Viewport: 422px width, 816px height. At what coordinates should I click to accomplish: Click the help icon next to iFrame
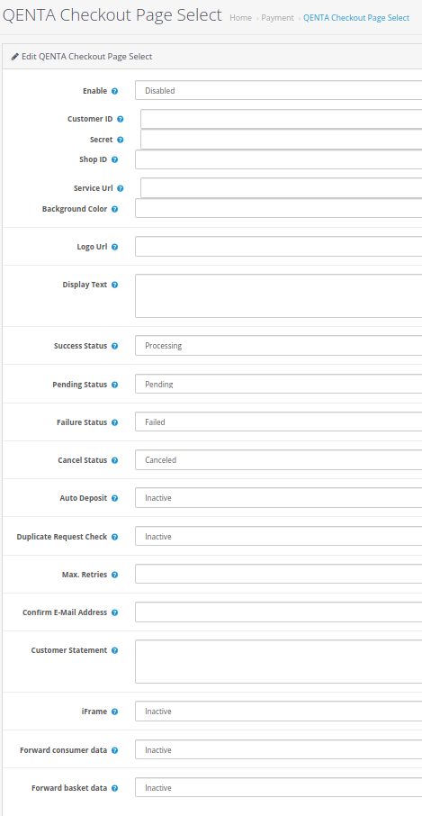click(x=115, y=712)
